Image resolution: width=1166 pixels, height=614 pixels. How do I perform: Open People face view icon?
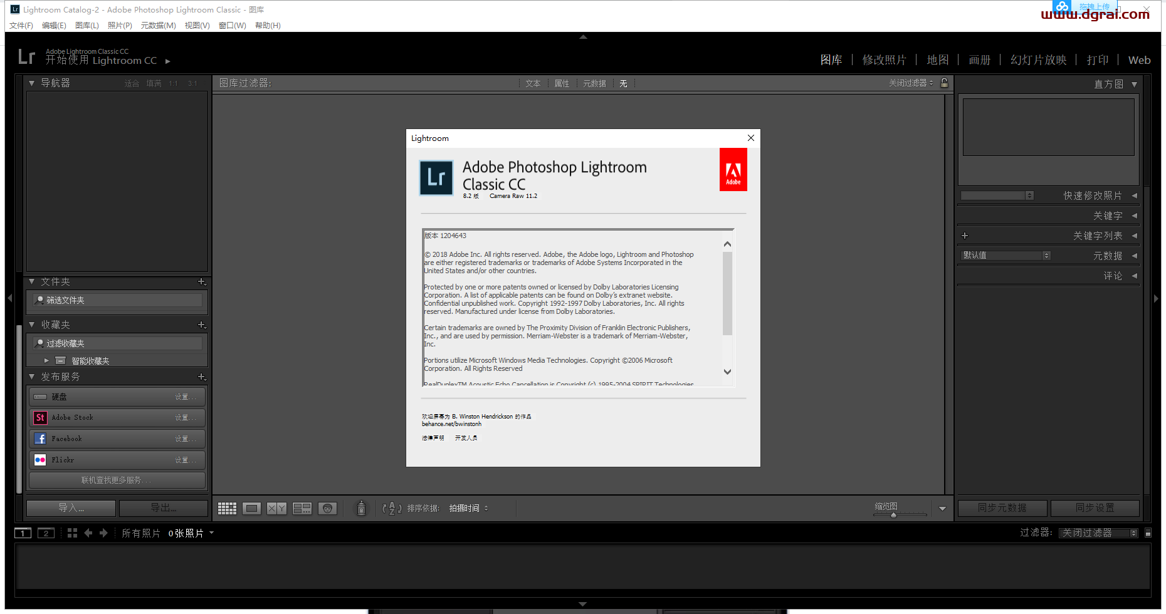[x=327, y=508]
